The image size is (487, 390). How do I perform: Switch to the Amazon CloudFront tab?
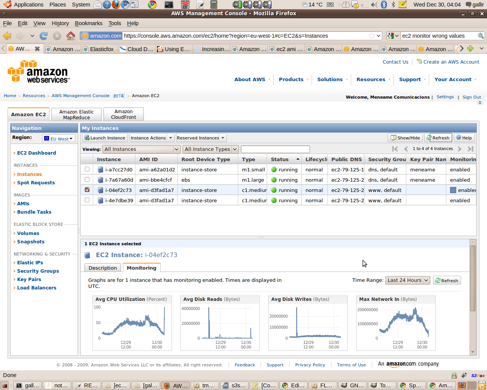pyautogui.click(x=123, y=114)
